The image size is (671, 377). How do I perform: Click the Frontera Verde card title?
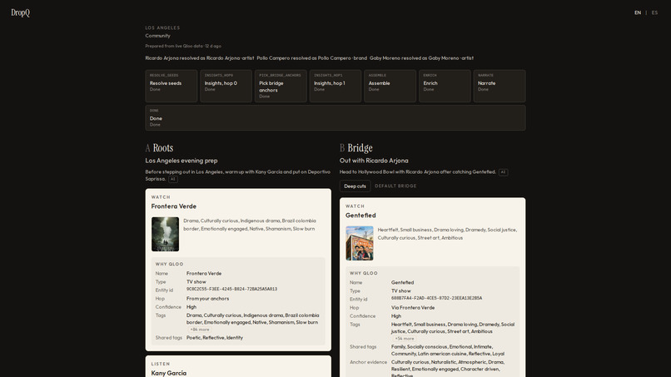[x=174, y=206]
